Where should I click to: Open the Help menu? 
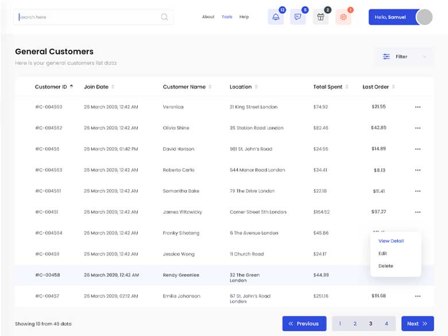point(244,17)
